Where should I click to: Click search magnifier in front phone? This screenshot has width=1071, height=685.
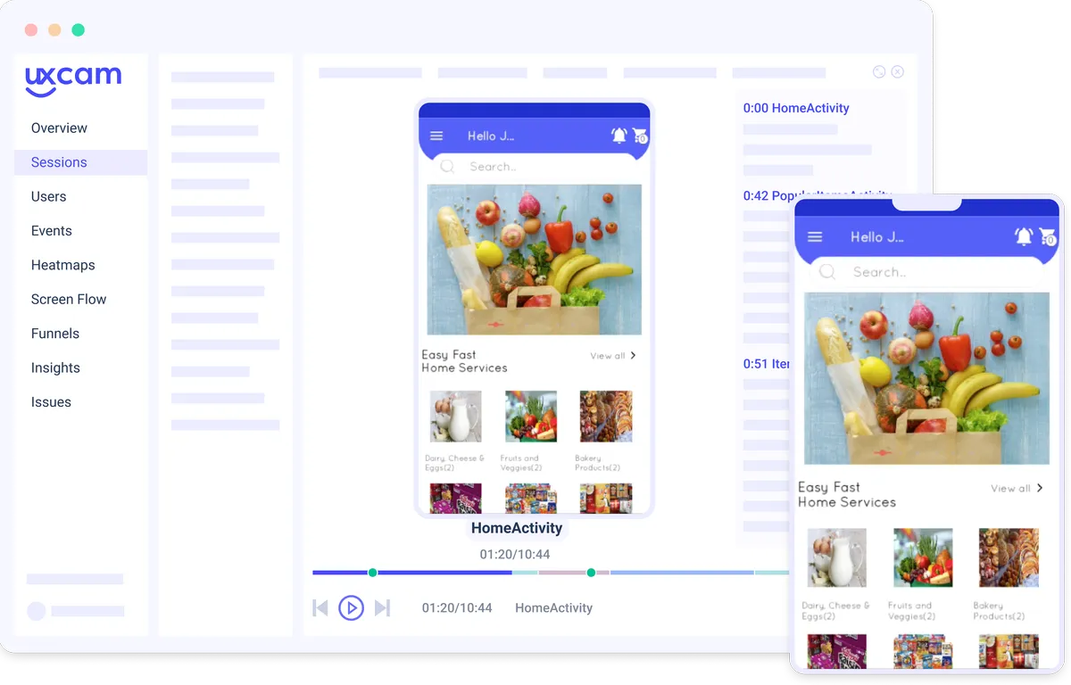click(x=827, y=272)
